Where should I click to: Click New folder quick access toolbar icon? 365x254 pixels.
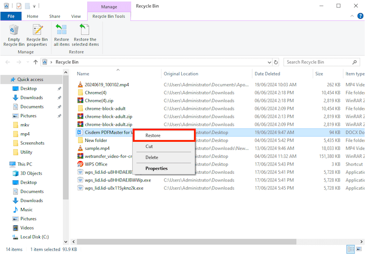[27, 6]
